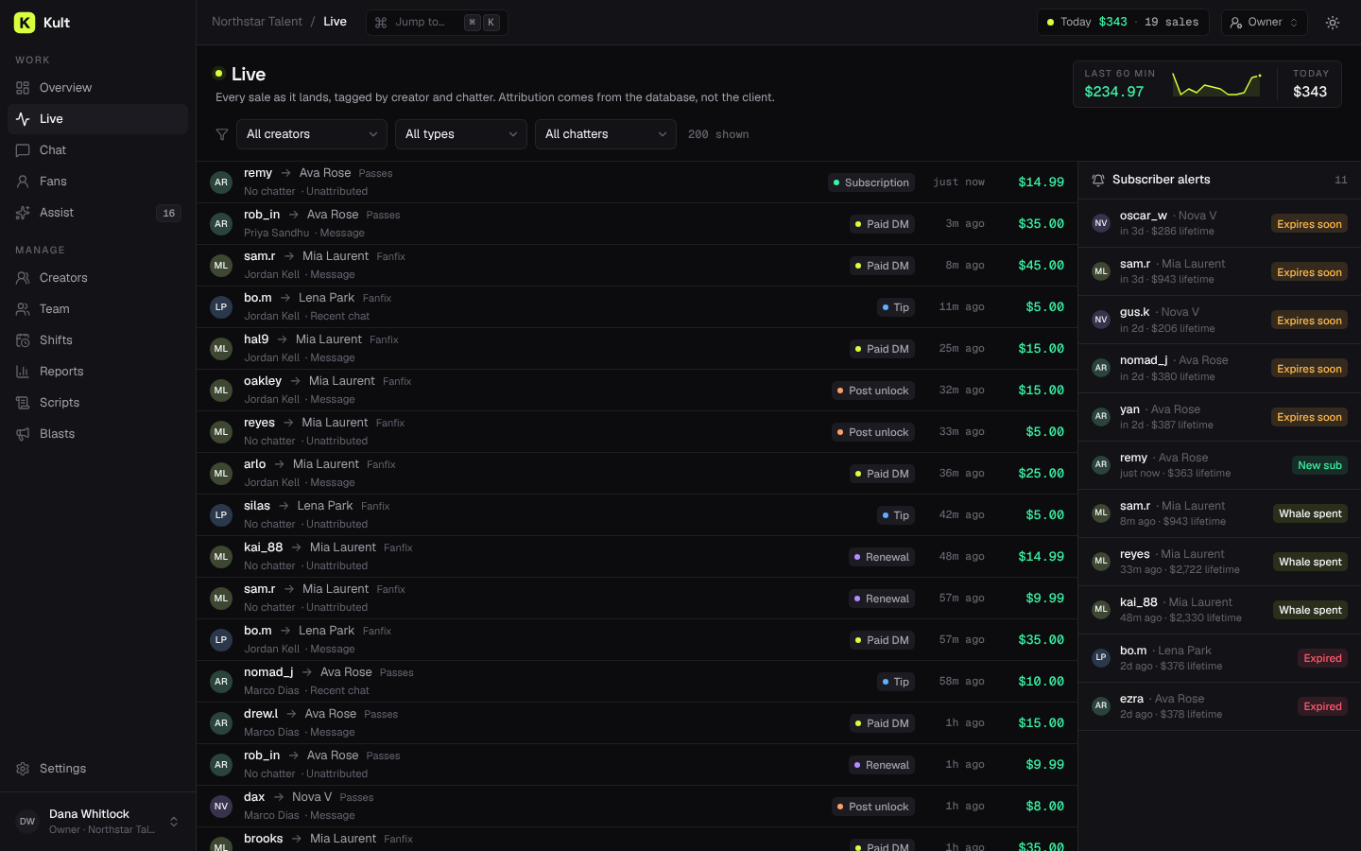
Task: Open the Chat section
Action: (x=98, y=150)
